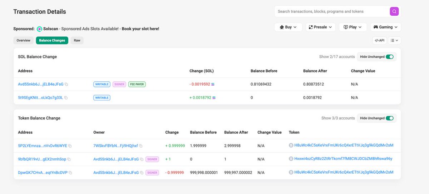Click the FEE PAYER badge
Viewport: 429px width, 194px height.
click(x=137, y=84)
